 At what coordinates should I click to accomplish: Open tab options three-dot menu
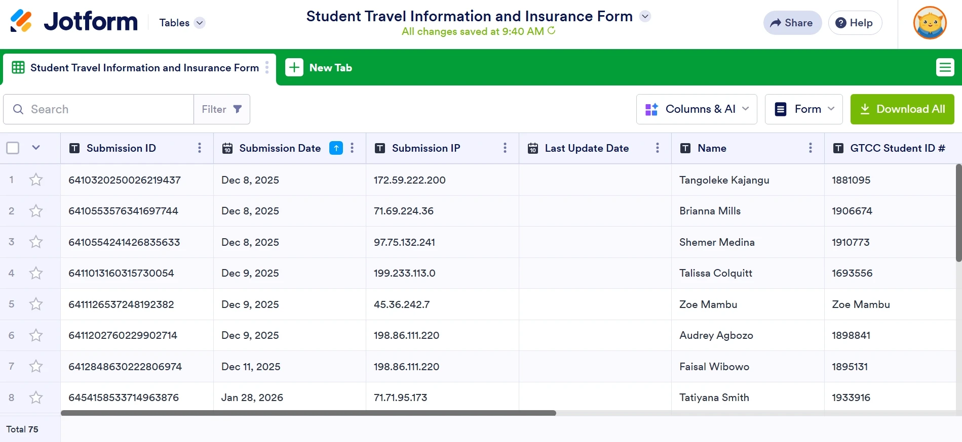pyautogui.click(x=267, y=68)
